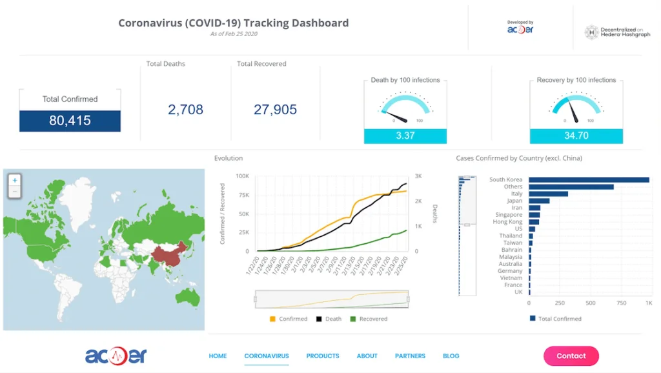Viewport: 661px width, 373px height.
Task: Go to the Partners page
Action: point(410,356)
